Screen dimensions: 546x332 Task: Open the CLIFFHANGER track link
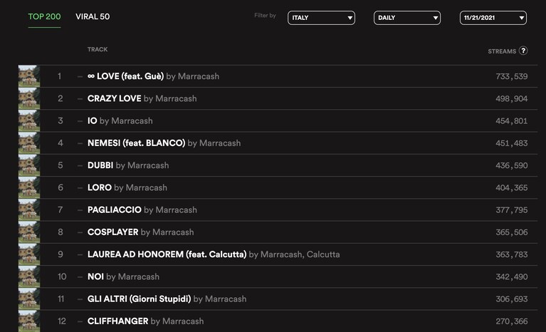click(x=117, y=321)
